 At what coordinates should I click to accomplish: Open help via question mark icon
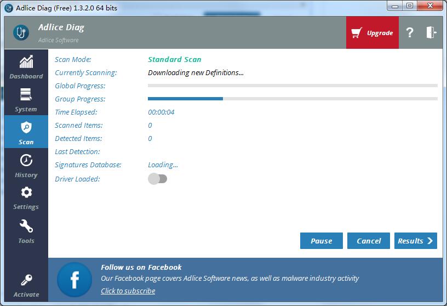410,32
